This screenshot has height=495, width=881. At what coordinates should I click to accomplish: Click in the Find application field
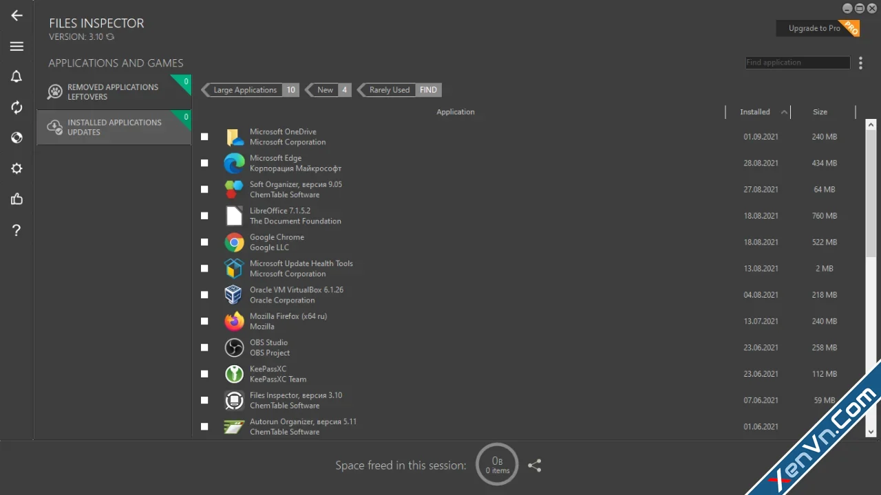(798, 63)
